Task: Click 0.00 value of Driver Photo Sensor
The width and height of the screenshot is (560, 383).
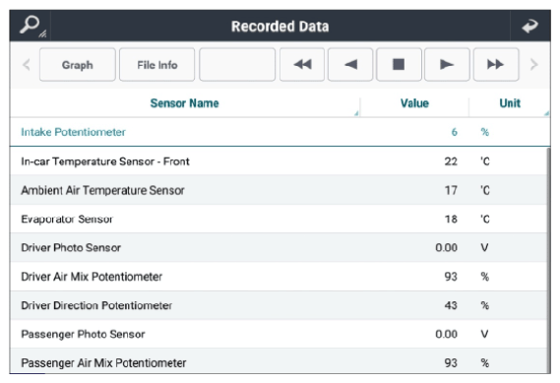Action: [x=446, y=247]
